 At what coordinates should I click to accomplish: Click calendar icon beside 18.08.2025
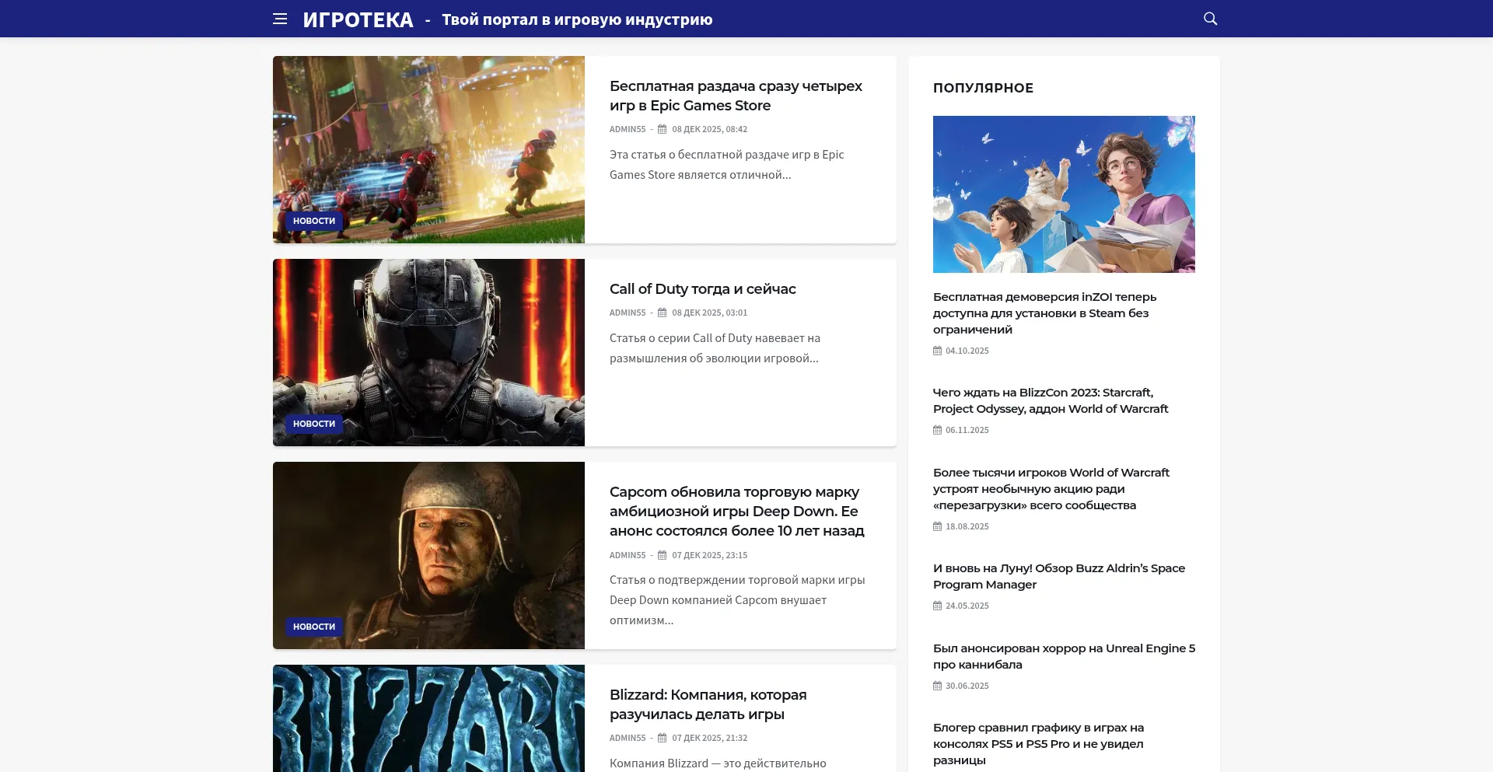coord(938,526)
